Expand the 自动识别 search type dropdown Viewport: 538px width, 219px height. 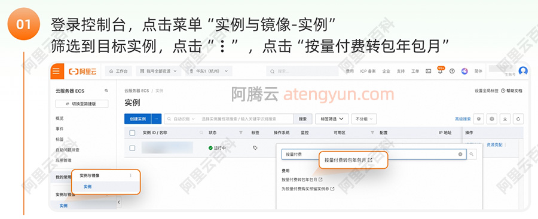181,119
